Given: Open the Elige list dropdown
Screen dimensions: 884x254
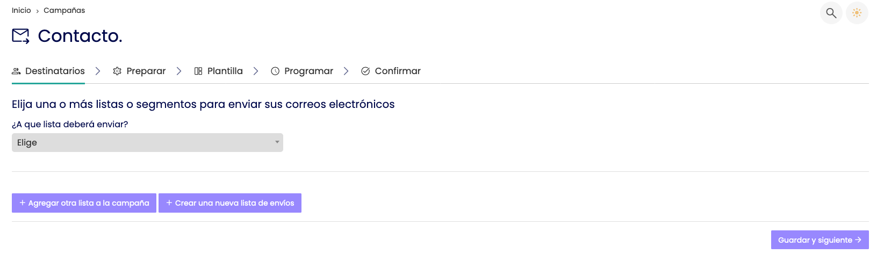Looking at the screenshot, I should [x=147, y=142].
